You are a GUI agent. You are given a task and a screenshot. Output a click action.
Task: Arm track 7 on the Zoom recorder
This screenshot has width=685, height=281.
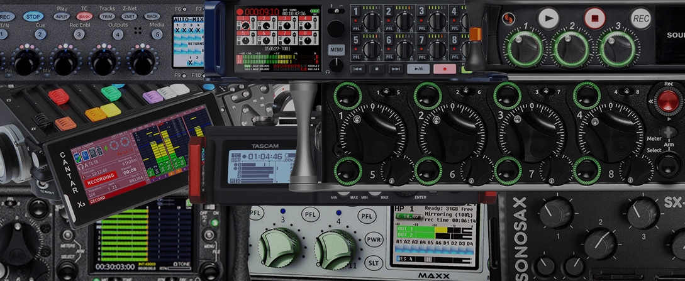421,41
